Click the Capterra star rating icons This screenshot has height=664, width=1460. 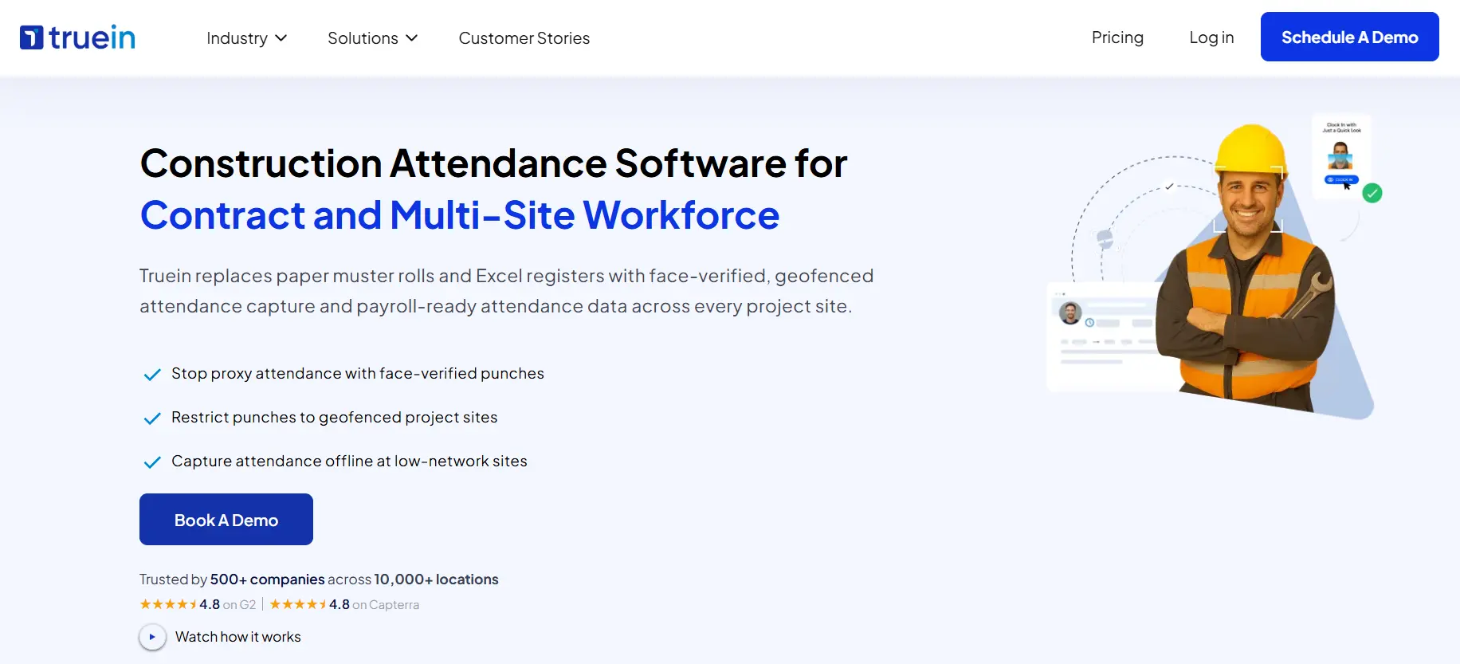coord(298,604)
